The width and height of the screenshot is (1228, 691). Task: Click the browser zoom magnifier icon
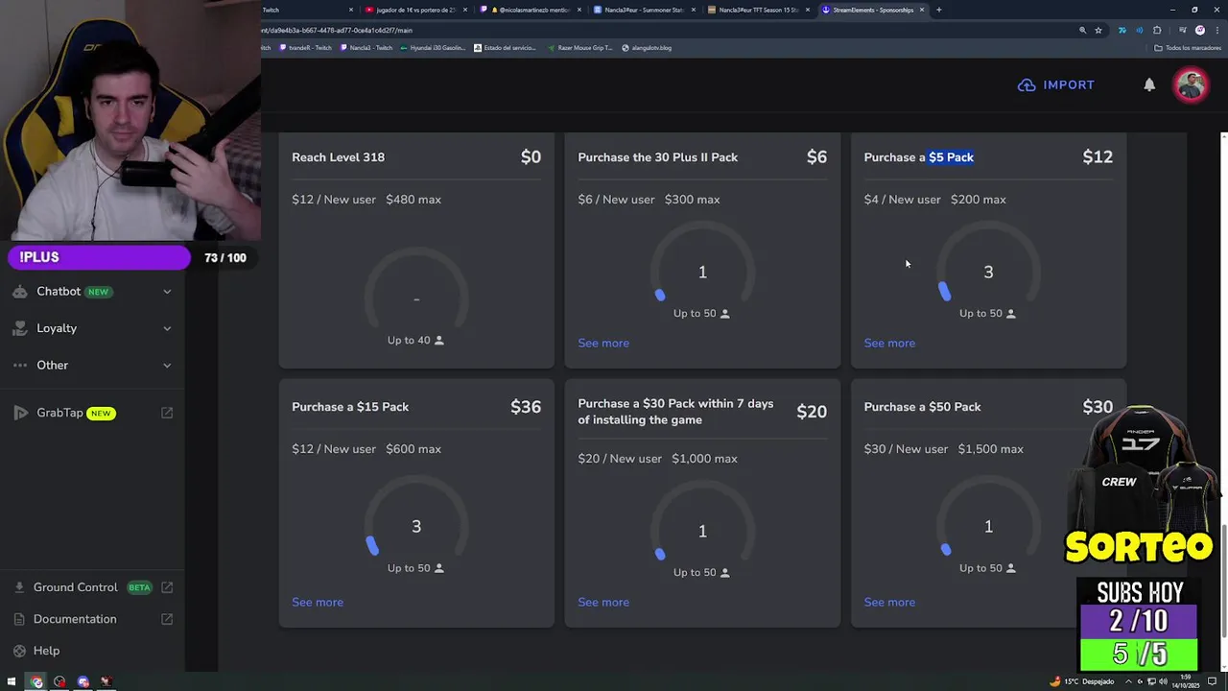point(1082,30)
